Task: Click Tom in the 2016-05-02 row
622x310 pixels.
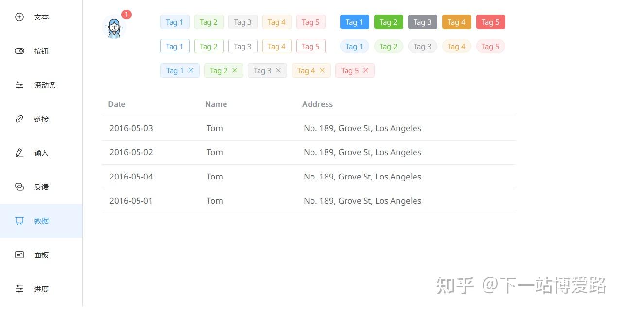Action: 215,152
